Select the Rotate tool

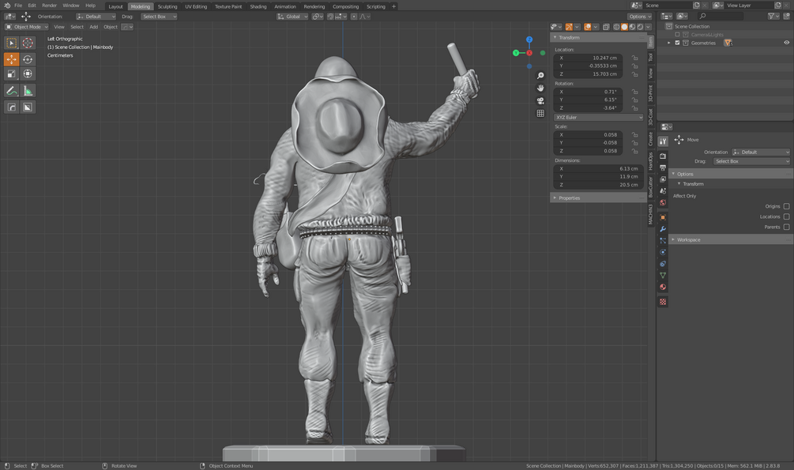tap(28, 59)
